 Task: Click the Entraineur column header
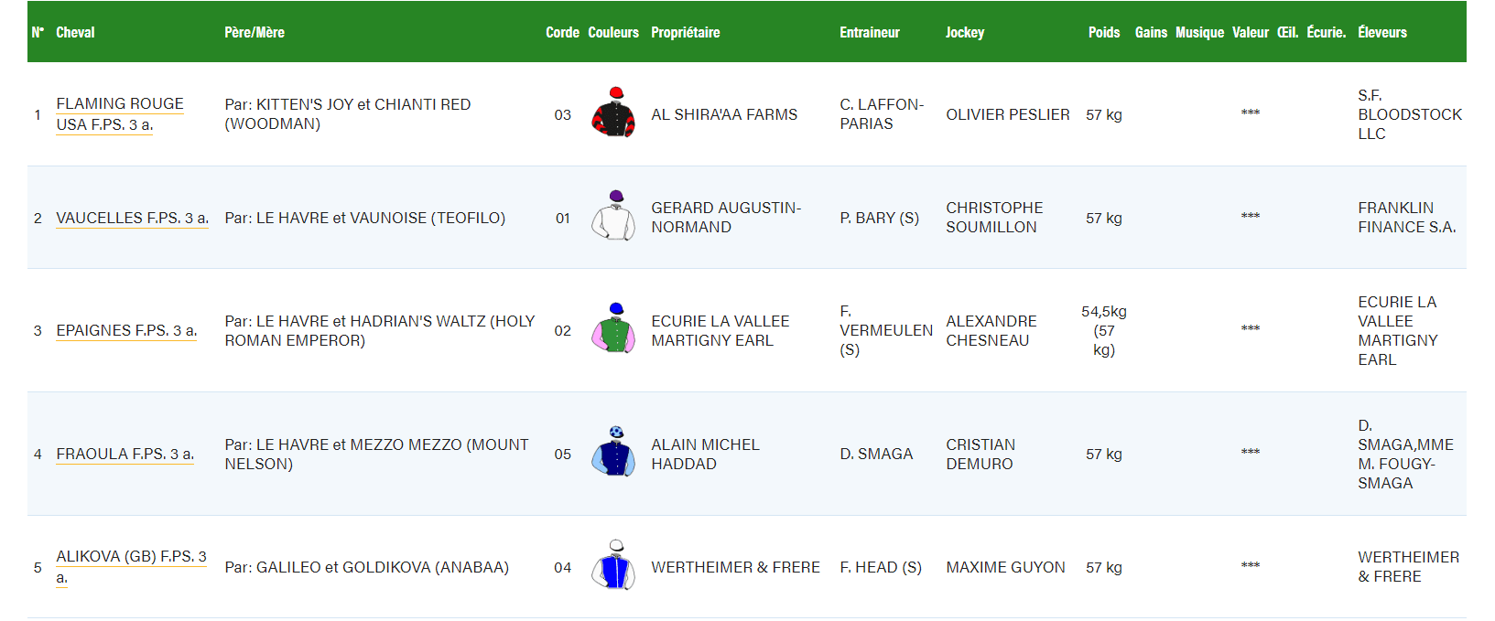tap(869, 33)
